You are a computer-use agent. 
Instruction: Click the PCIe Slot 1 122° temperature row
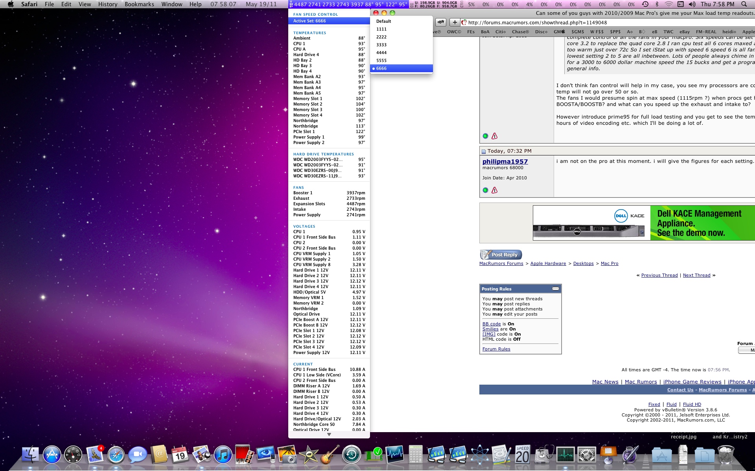coord(329,131)
